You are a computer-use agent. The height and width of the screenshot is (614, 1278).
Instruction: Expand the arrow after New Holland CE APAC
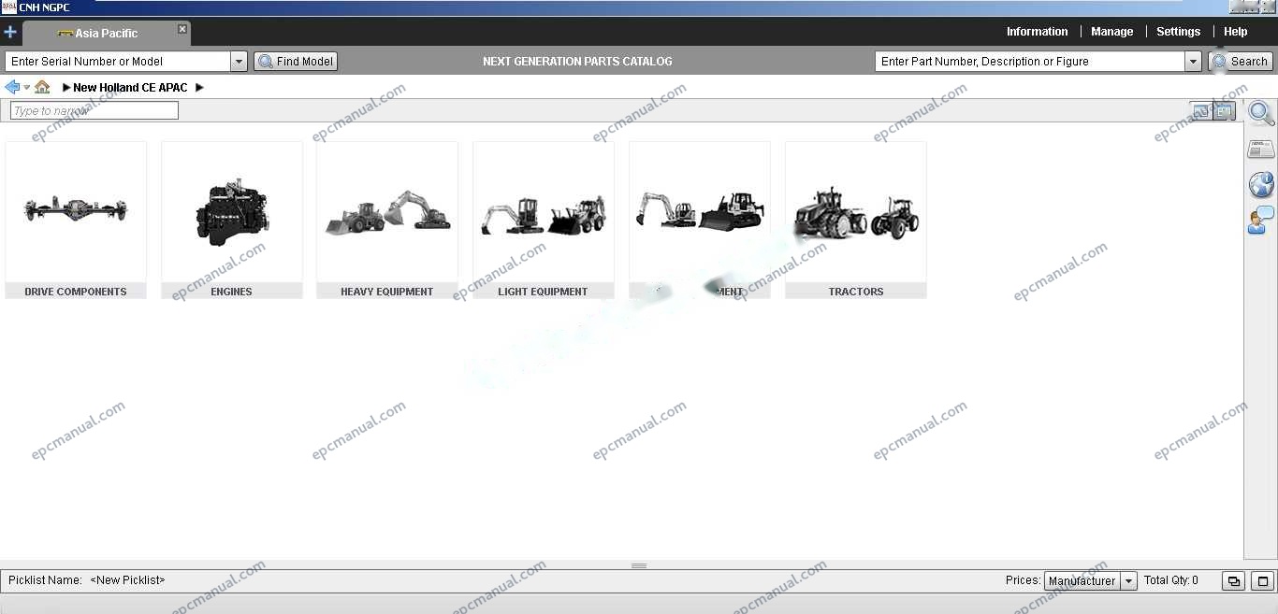click(x=199, y=88)
